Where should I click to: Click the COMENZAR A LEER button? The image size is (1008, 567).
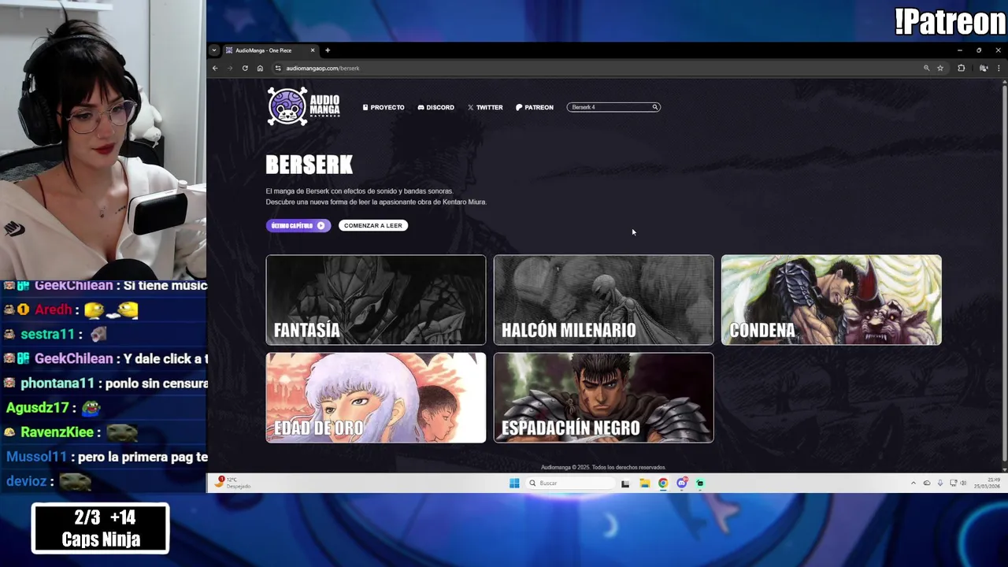(373, 225)
